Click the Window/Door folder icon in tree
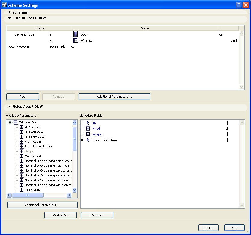The image size is (251, 235). click(16, 122)
